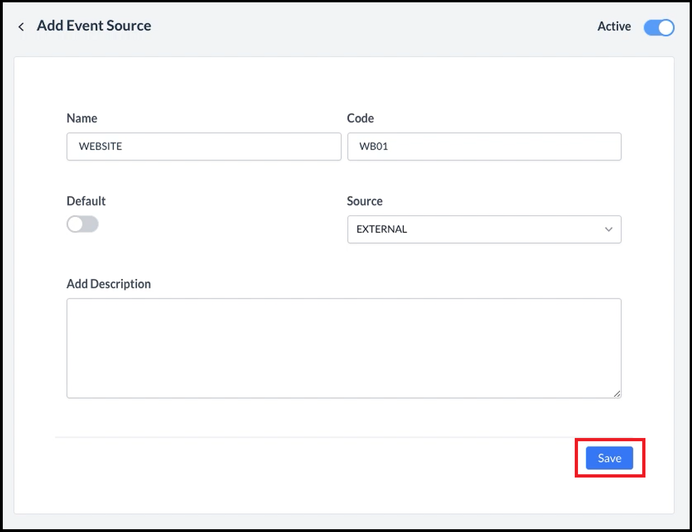Focus the Name field containing WEBSITE
This screenshot has width=692, height=532.
pyautogui.click(x=204, y=147)
